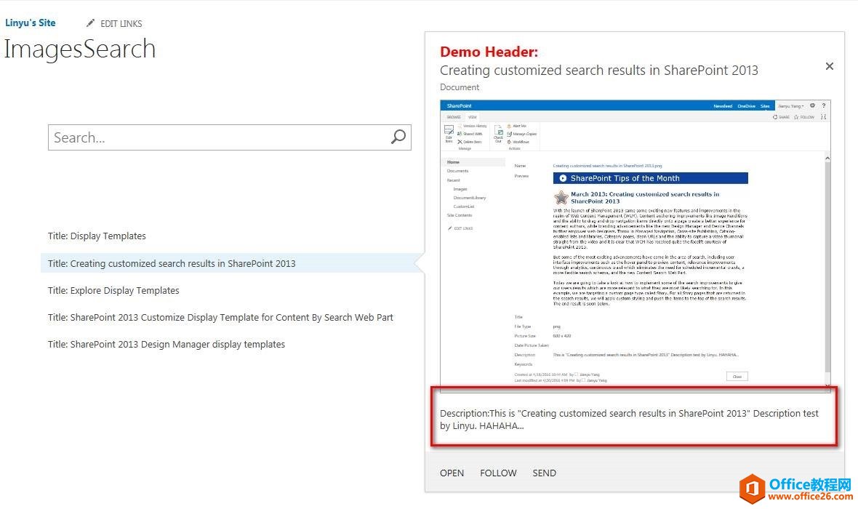The height and width of the screenshot is (509, 858).
Task: Click the help question mark in preview
Action: tap(823, 105)
